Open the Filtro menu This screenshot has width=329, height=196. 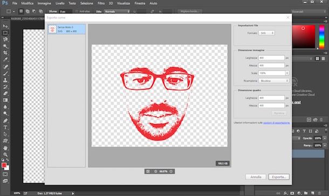[101, 3]
